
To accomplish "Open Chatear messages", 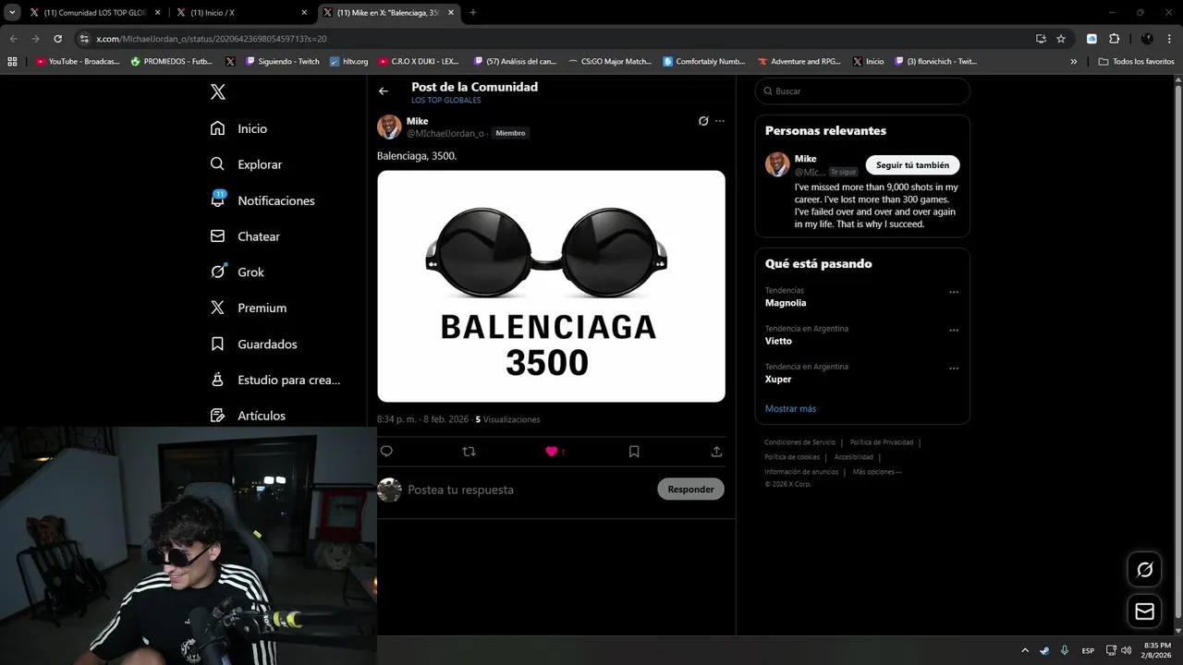I will coord(245,236).
